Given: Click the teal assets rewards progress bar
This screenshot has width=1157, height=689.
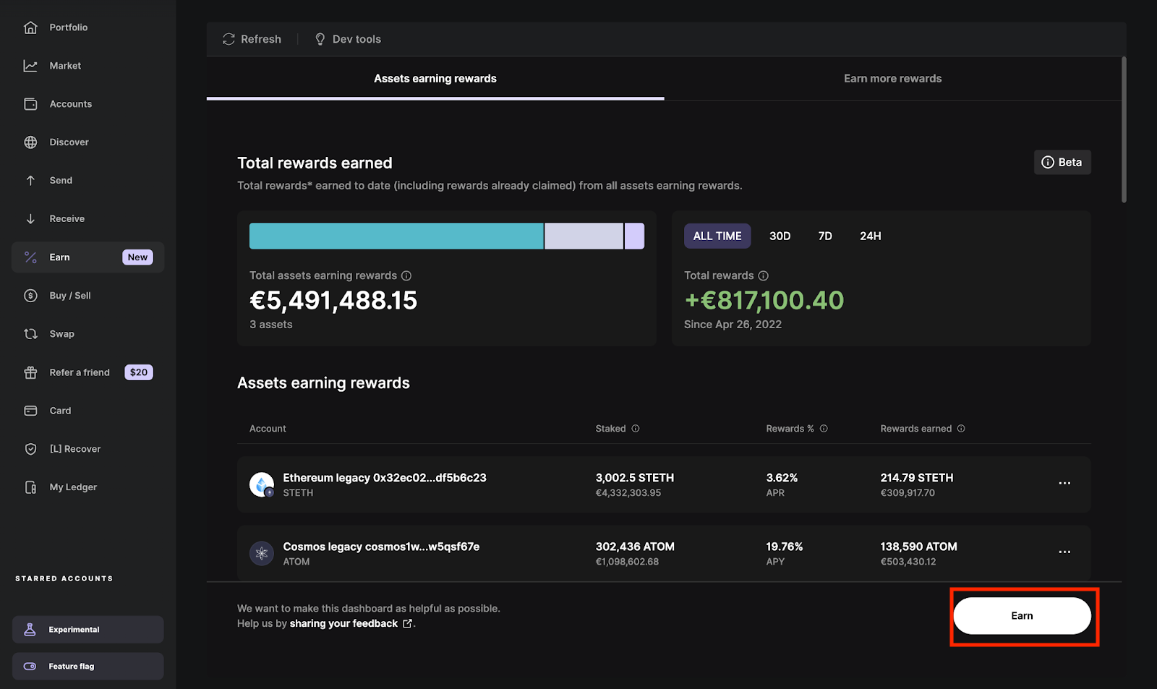Looking at the screenshot, I should [x=396, y=236].
